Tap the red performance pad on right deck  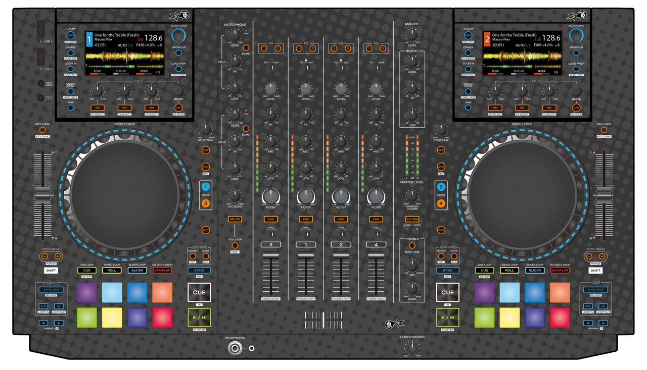tap(560, 318)
